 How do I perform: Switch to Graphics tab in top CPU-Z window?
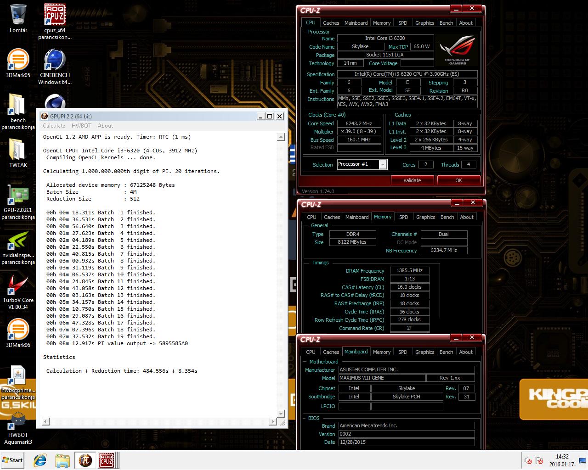click(x=424, y=23)
